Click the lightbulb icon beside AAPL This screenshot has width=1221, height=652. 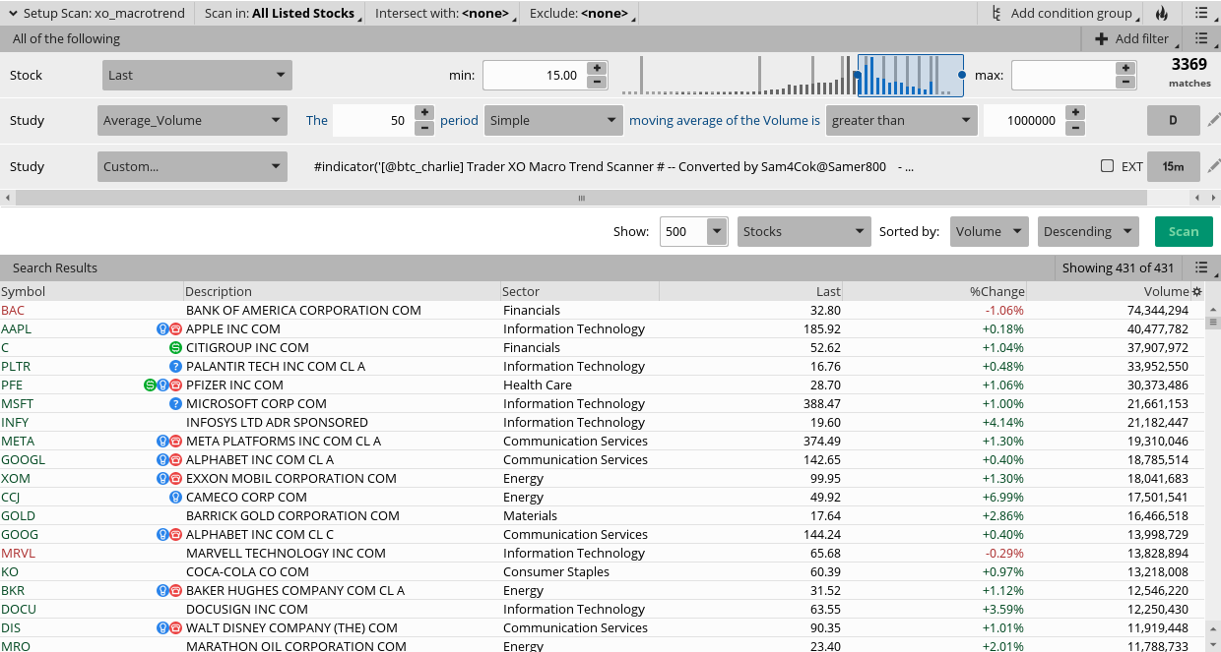(162, 329)
